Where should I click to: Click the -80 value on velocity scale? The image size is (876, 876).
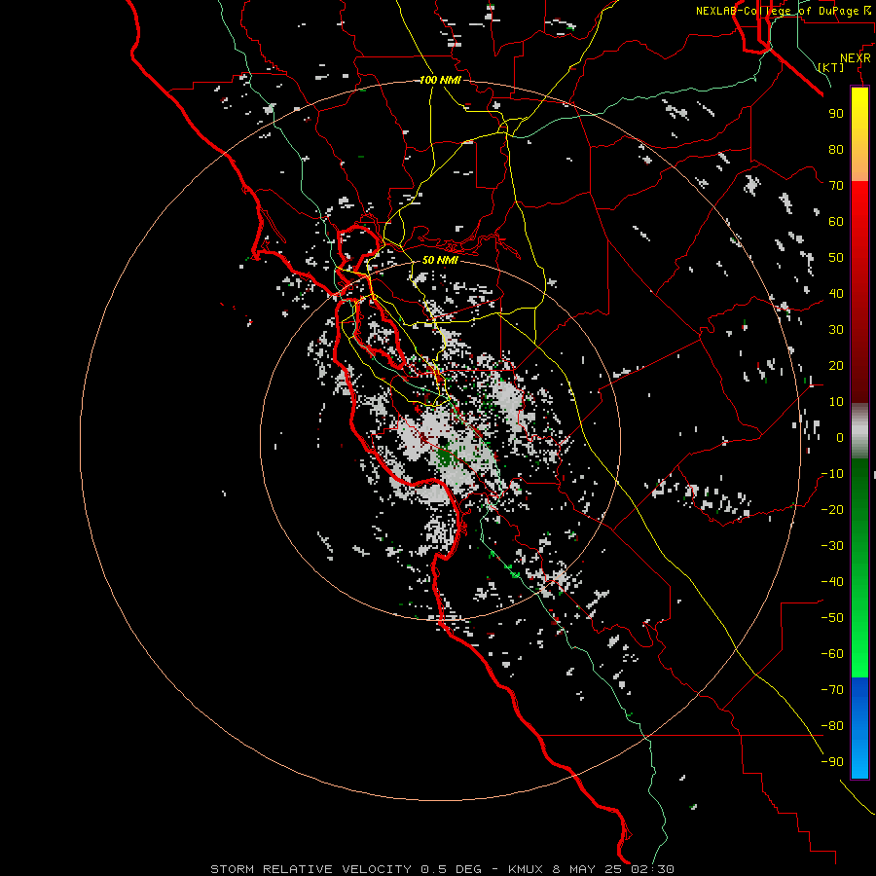pyautogui.click(x=832, y=726)
